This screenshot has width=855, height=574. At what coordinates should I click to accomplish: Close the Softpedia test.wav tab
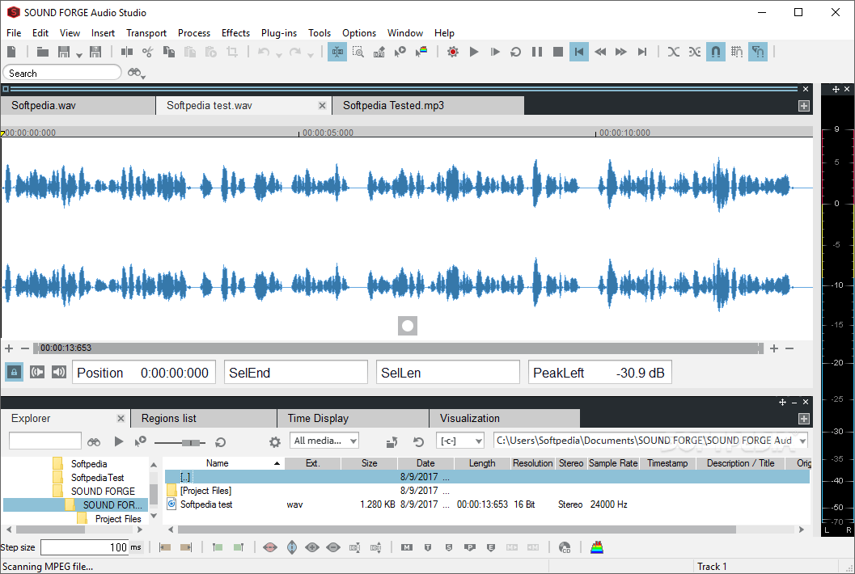322,106
